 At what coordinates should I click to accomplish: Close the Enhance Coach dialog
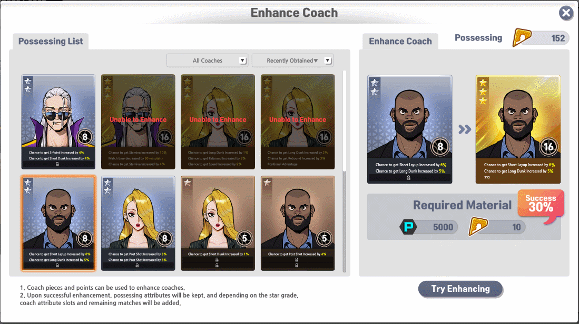[x=566, y=13]
